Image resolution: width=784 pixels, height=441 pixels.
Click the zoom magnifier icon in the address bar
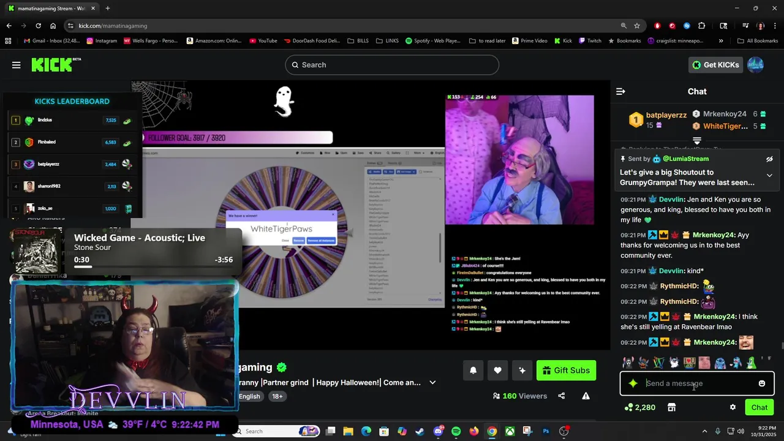624,26
